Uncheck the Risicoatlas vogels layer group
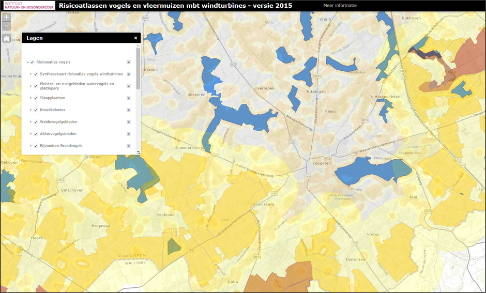Screen dimensions: 486x293 [32, 62]
